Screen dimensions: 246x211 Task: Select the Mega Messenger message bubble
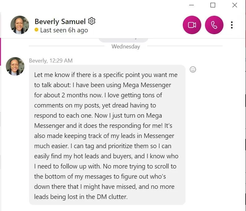pos(107,135)
